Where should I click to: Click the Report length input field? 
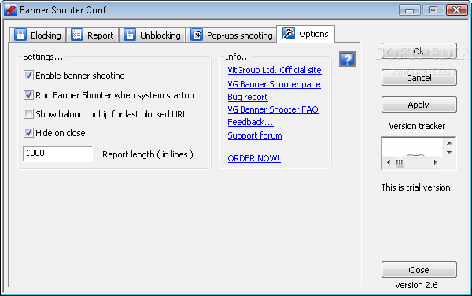tap(57, 154)
